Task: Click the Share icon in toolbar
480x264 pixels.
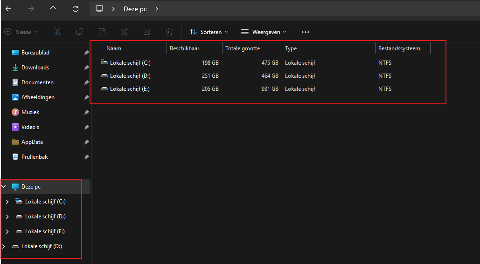Action: tap(147, 32)
